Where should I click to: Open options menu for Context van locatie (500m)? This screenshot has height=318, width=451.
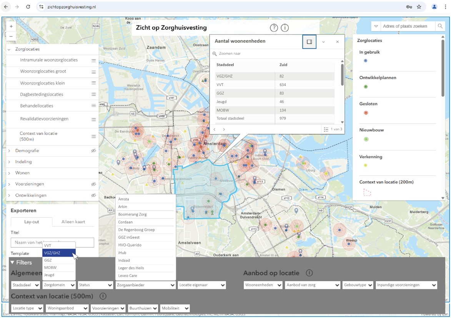pos(93,136)
